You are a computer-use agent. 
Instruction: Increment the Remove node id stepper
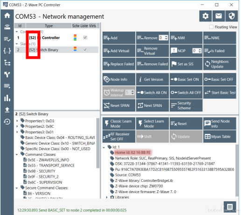(166, 36)
